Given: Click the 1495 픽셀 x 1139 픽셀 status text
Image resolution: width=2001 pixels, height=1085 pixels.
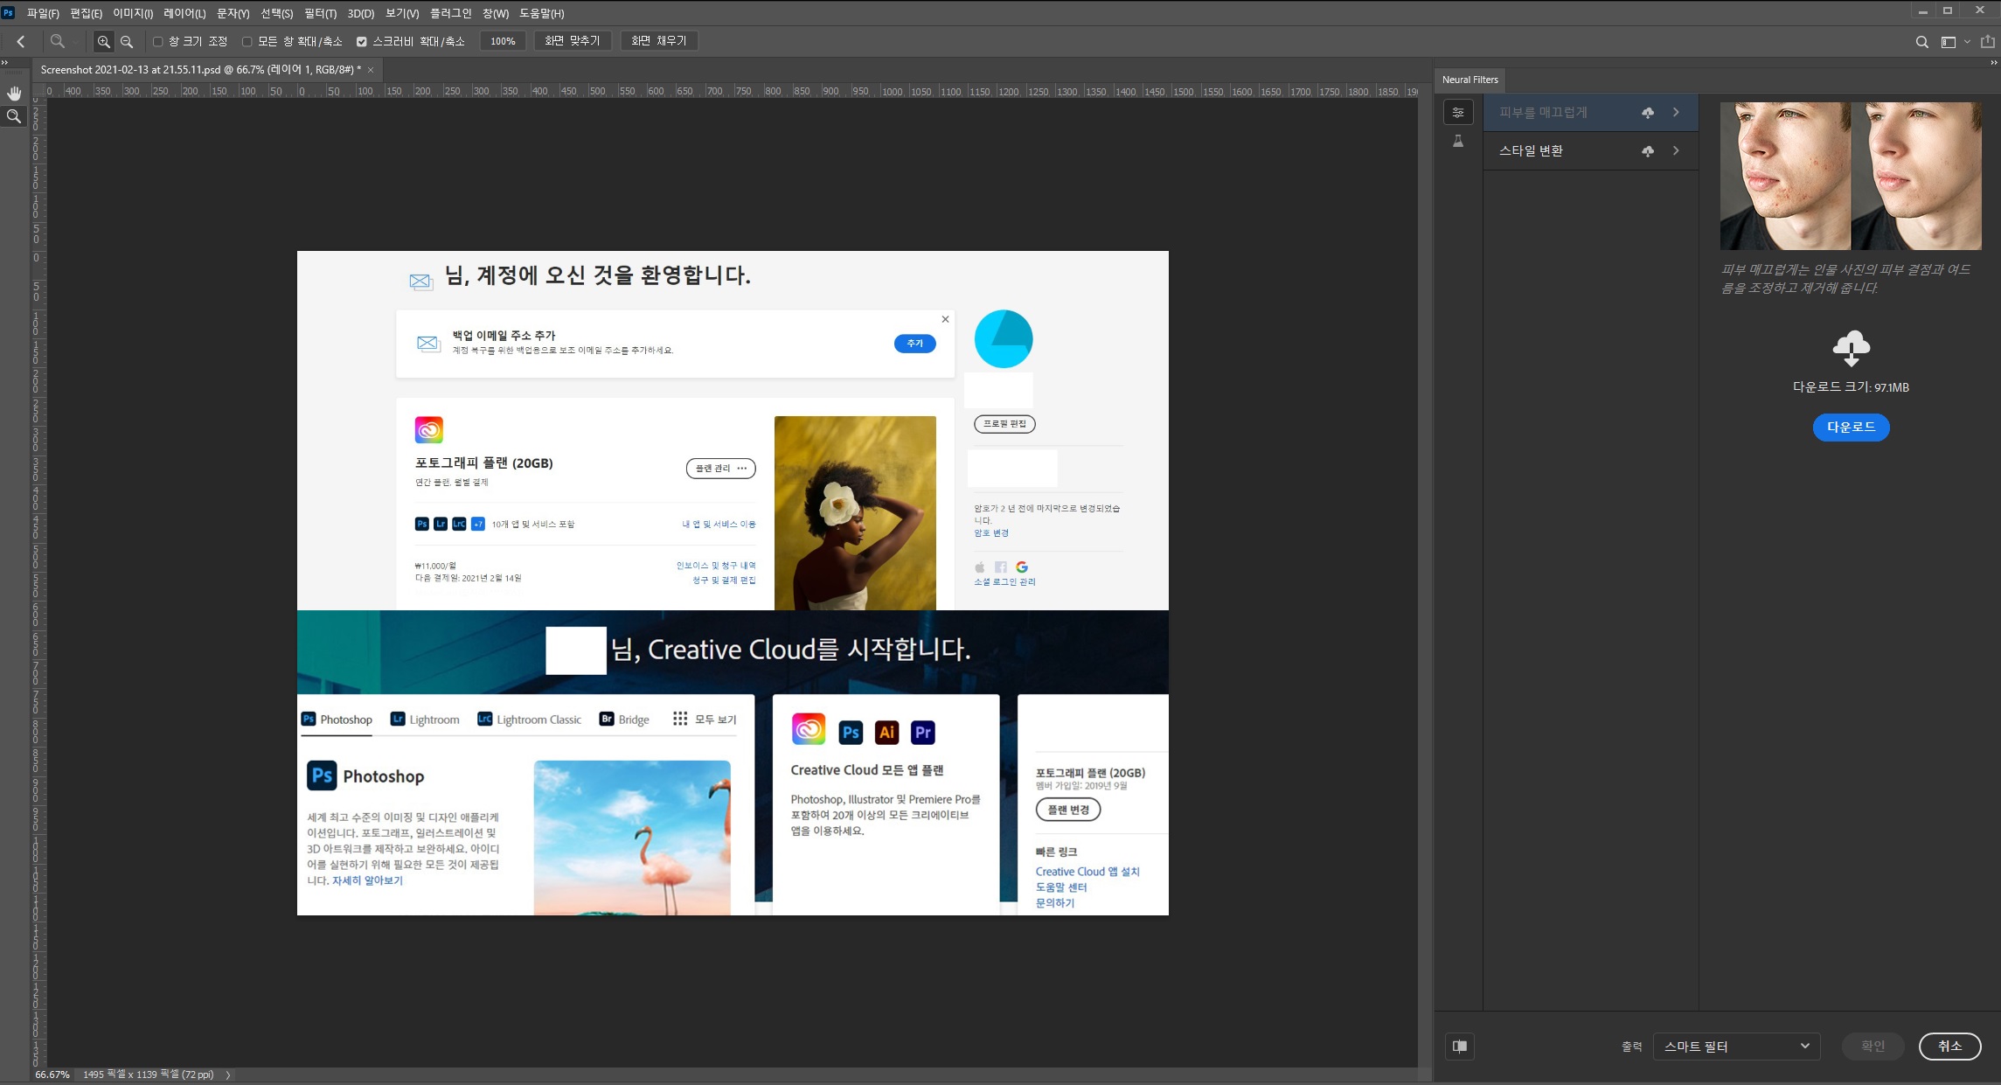Looking at the screenshot, I should 149,1075.
